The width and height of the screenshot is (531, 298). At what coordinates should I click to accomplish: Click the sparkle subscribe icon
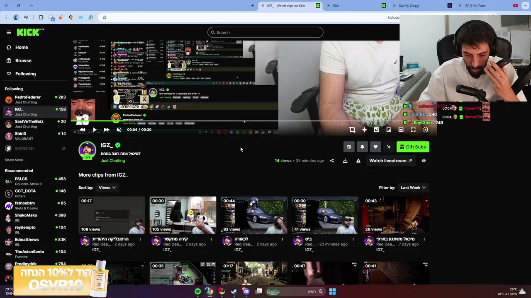389,147
